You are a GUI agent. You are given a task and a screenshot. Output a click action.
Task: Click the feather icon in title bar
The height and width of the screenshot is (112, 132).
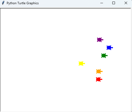click(x=3, y=3)
